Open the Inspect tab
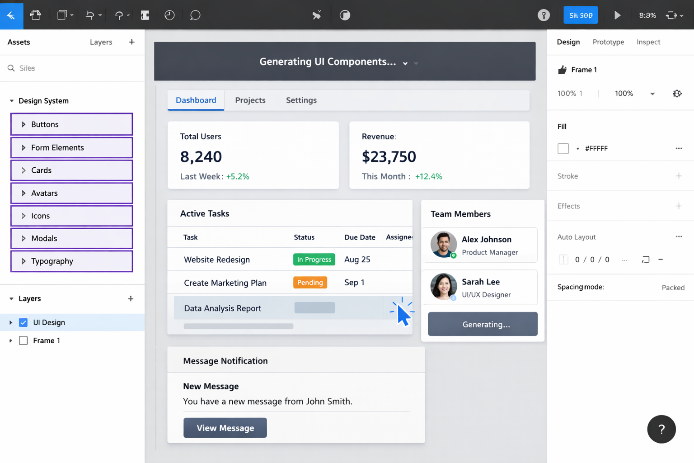Screen dimensions: 694x463 (x=648, y=42)
